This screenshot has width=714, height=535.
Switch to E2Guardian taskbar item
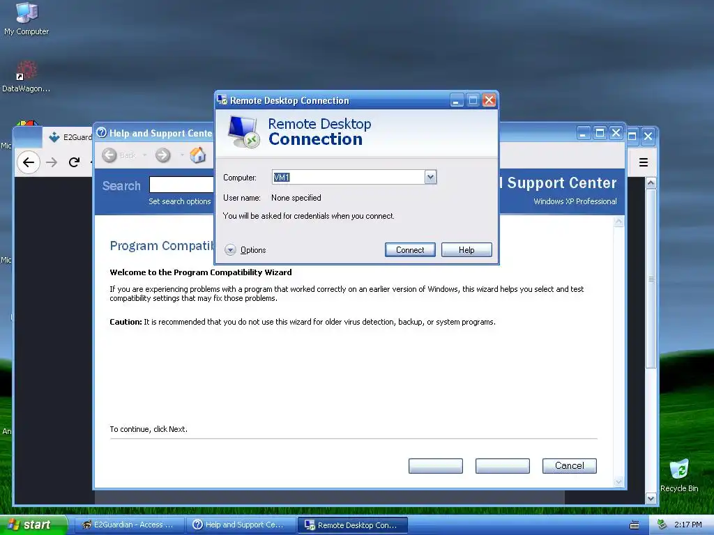pyautogui.click(x=129, y=525)
